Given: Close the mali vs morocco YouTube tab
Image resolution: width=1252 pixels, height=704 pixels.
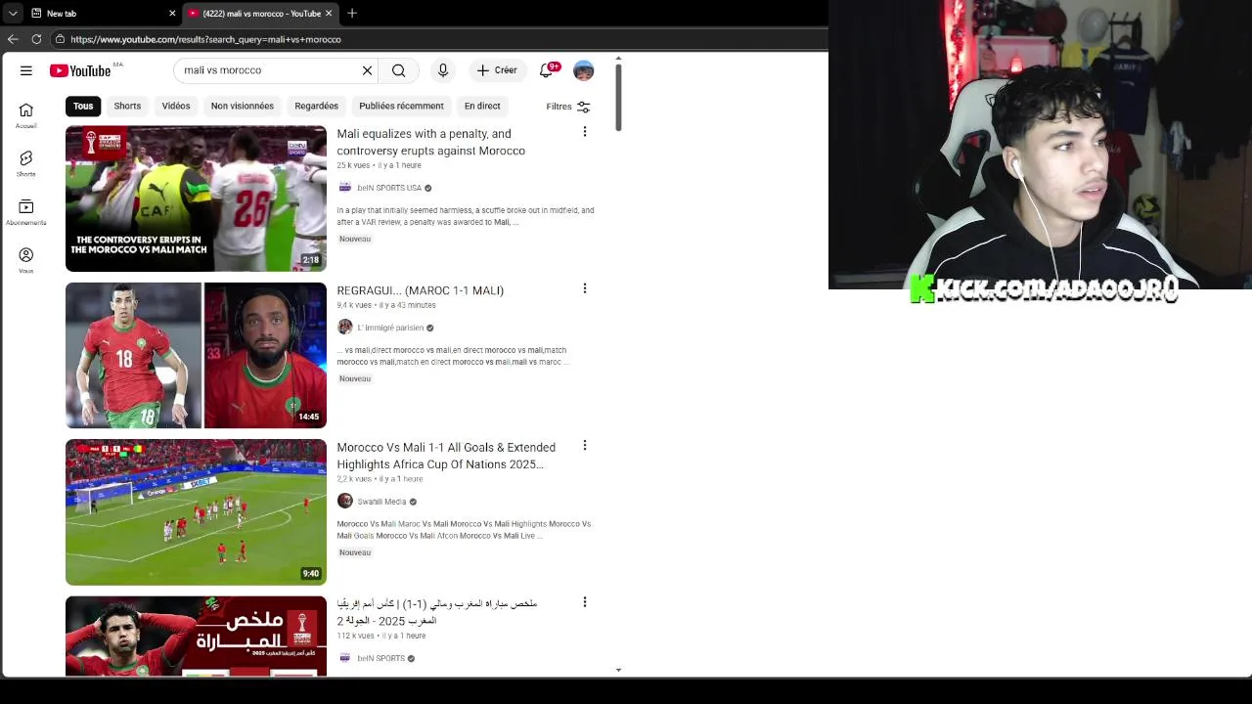Looking at the screenshot, I should coord(329,13).
